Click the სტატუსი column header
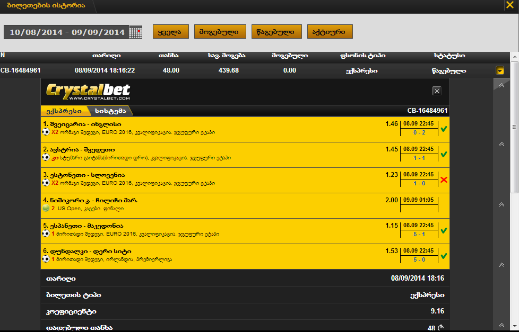The height and width of the screenshot is (332, 519). 449,56
